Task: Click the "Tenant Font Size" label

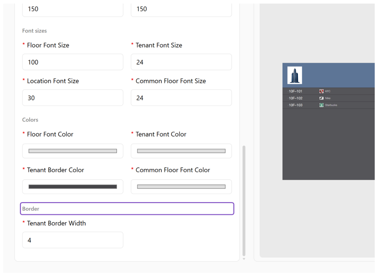Action: pyautogui.click(x=159, y=45)
